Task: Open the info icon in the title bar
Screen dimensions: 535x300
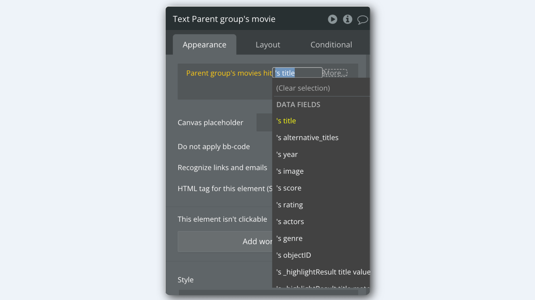Action: 347,19
